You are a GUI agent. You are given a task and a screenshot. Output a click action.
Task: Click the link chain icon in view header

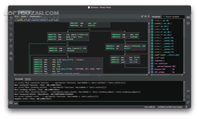point(142,17)
